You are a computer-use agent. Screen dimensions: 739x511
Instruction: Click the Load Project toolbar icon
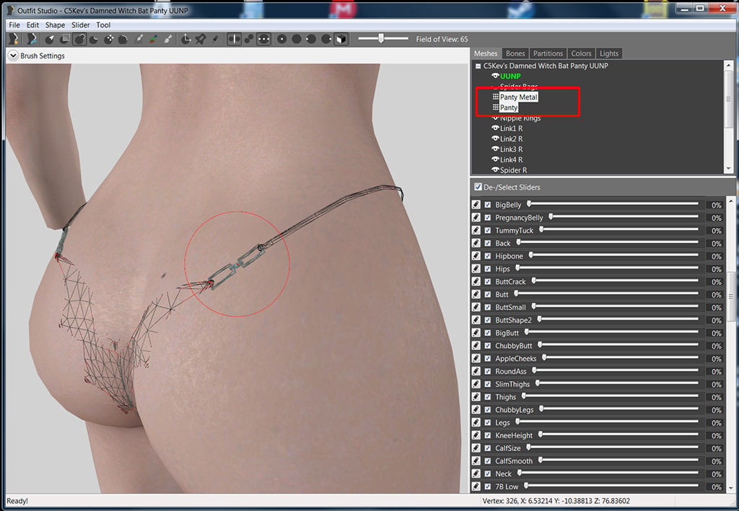pyautogui.click(x=32, y=39)
